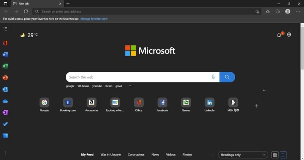Image resolution: width=304 pixels, height=160 pixels.
Task: Open the tab actions menu icon
Action: pos(5,3)
